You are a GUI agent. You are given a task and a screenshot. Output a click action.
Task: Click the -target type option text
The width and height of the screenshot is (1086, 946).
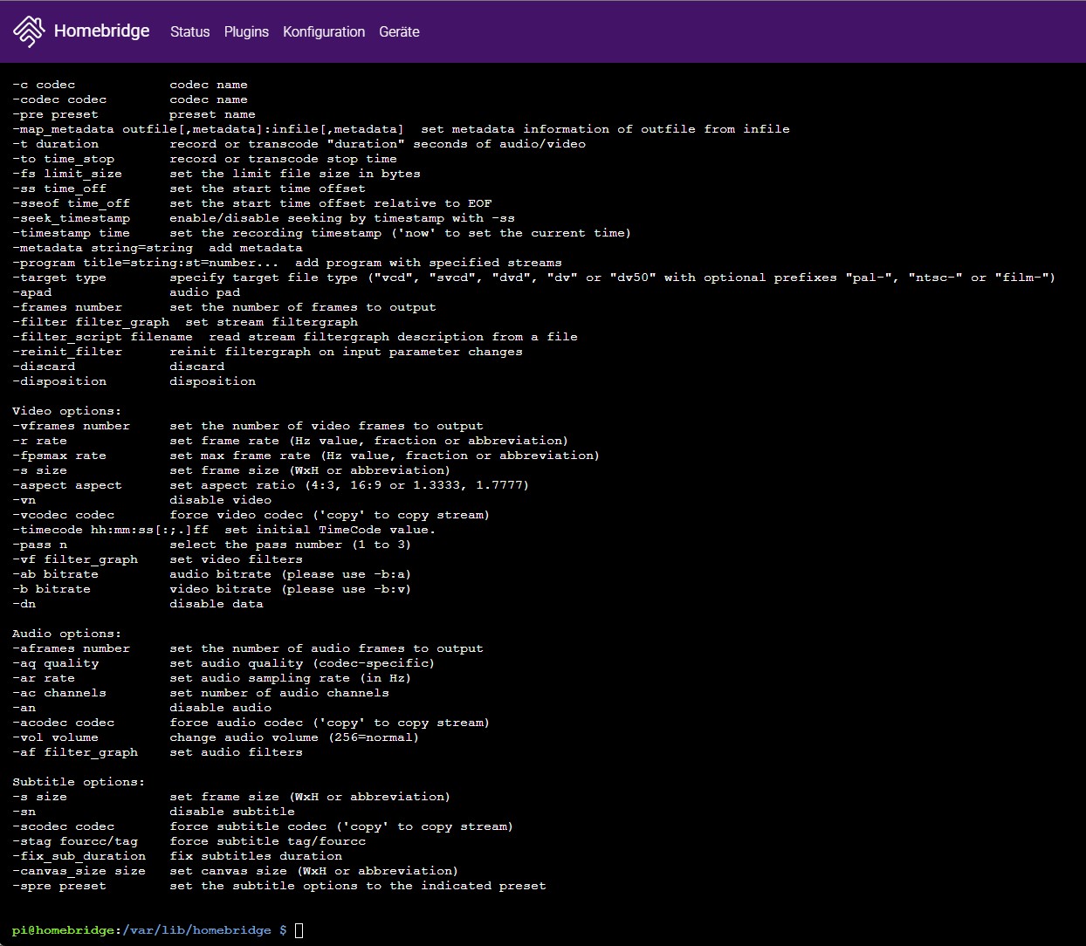click(x=59, y=278)
